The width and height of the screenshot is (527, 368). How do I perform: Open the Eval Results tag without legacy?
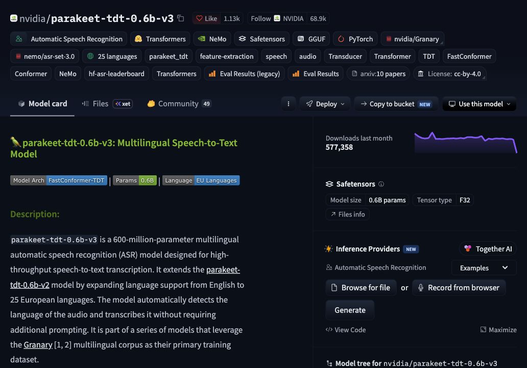coord(315,74)
